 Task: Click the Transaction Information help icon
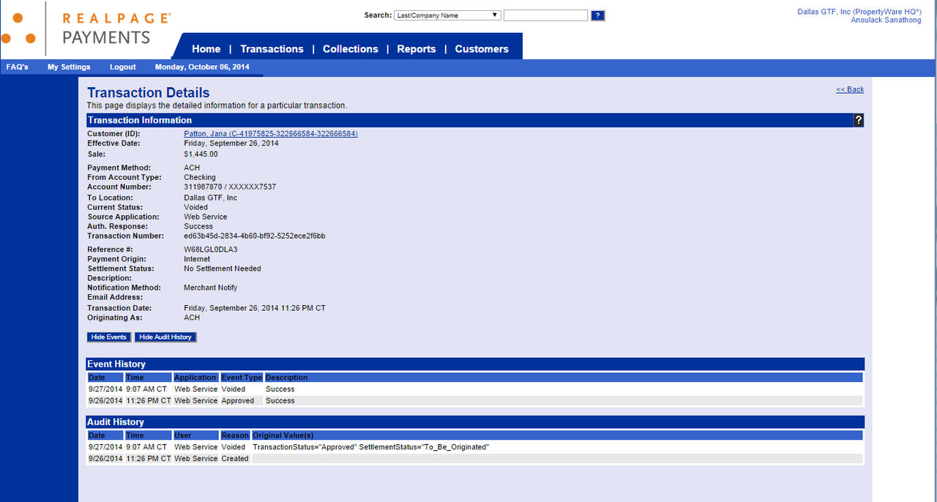[859, 121]
